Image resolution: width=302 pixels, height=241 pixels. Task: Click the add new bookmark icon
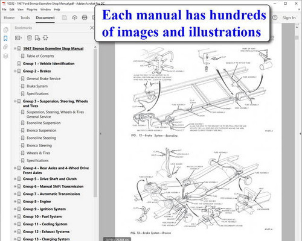tap(37, 38)
